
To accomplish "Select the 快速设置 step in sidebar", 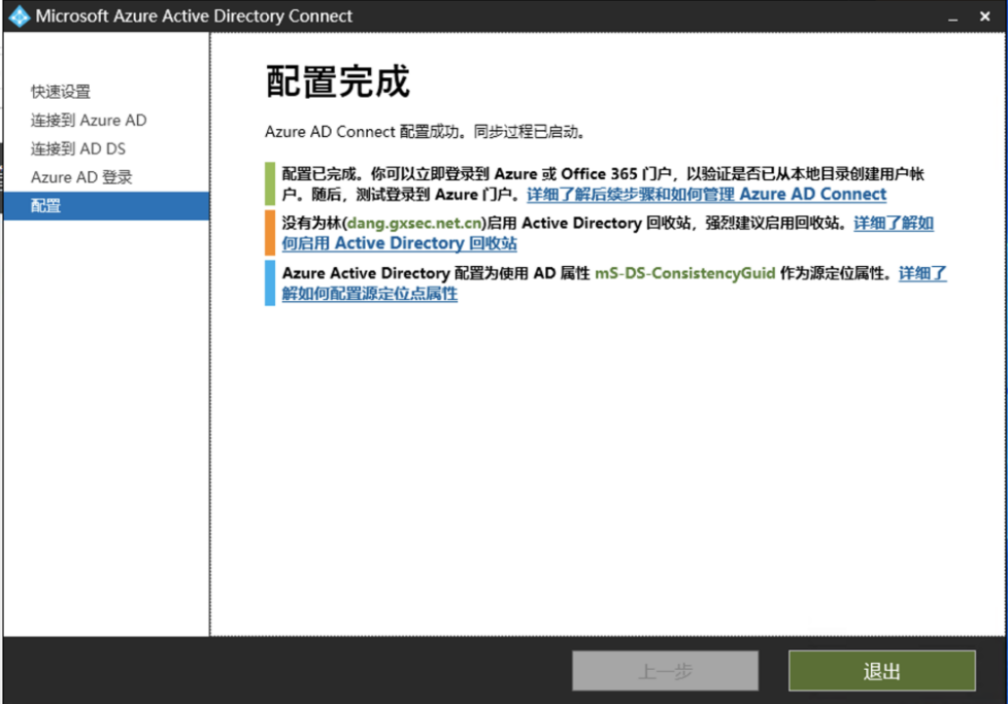I will [x=61, y=92].
